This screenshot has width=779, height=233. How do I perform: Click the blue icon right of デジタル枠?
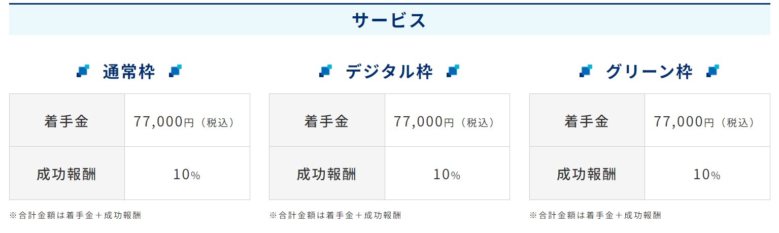click(x=453, y=71)
